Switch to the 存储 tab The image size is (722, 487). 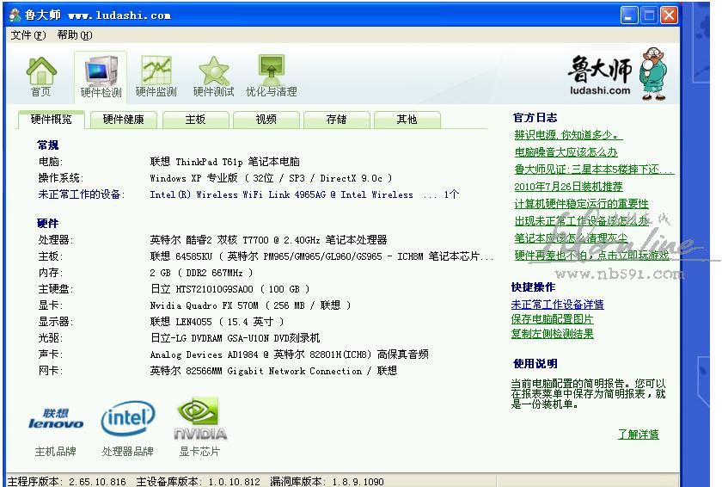(337, 120)
